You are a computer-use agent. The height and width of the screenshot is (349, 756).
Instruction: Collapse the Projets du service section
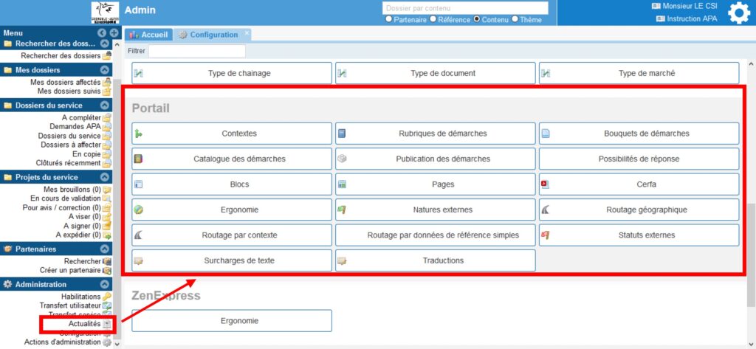click(x=105, y=177)
